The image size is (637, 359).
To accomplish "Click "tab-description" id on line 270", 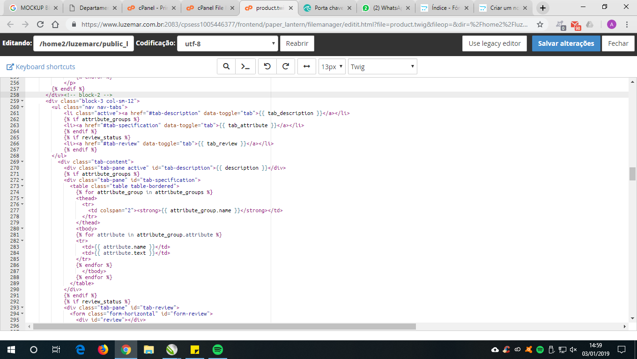I will pyautogui.click(x=187, y=168).
